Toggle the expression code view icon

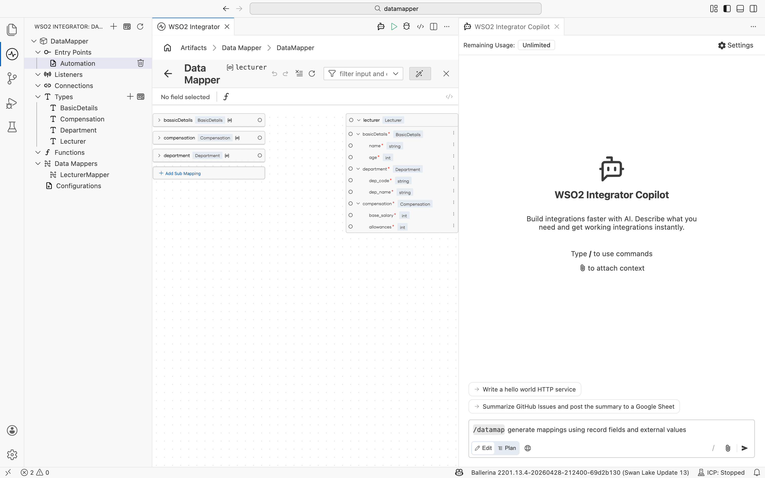click(449, 97)
